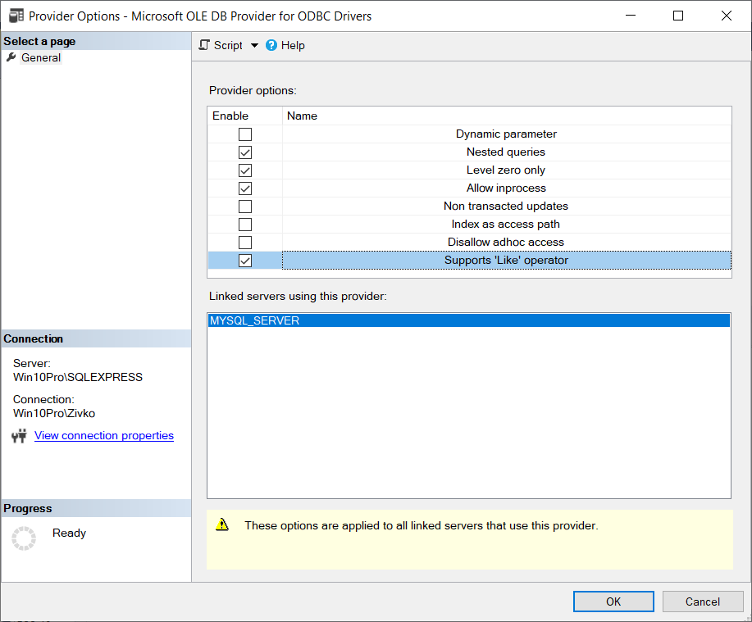Screen dimensions: 752x622
Task: Click the Help toolbar label
Action: click(x=293, y=46)
